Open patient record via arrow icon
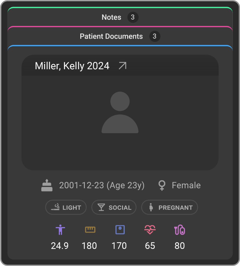The image size is (240, 266). point(122,66)
